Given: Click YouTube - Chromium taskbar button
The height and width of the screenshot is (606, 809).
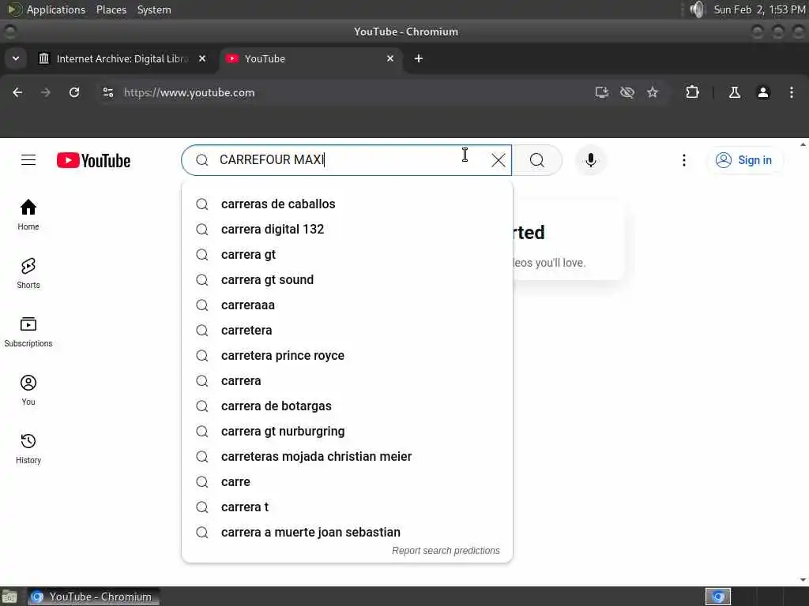Looking at the screenshot, I should click(x=93, y=597).
